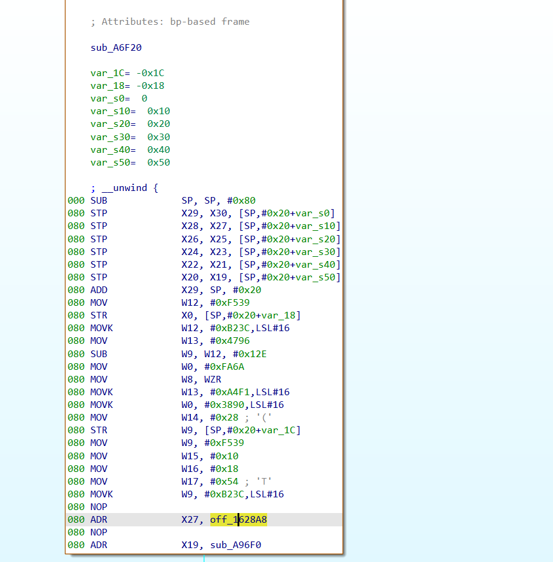Viewport: 553px width, 562px height.
Task: Click the MOV W16, #0x18 instruction
Action: coord(164,468)
